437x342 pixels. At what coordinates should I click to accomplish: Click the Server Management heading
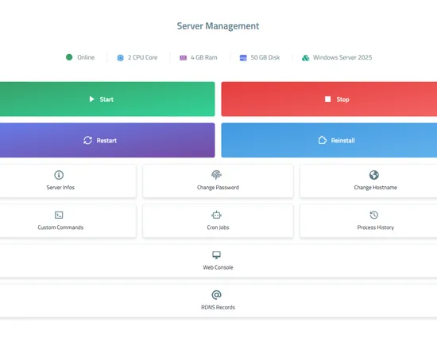pyautogui.click(x=218, y=26)
